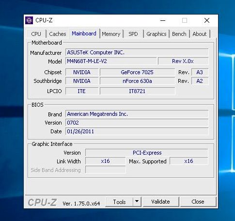Screen dimensions: 235x221
Task: Click the Model value M4N68T-M-LE-V2
Action: click(111, 61)
